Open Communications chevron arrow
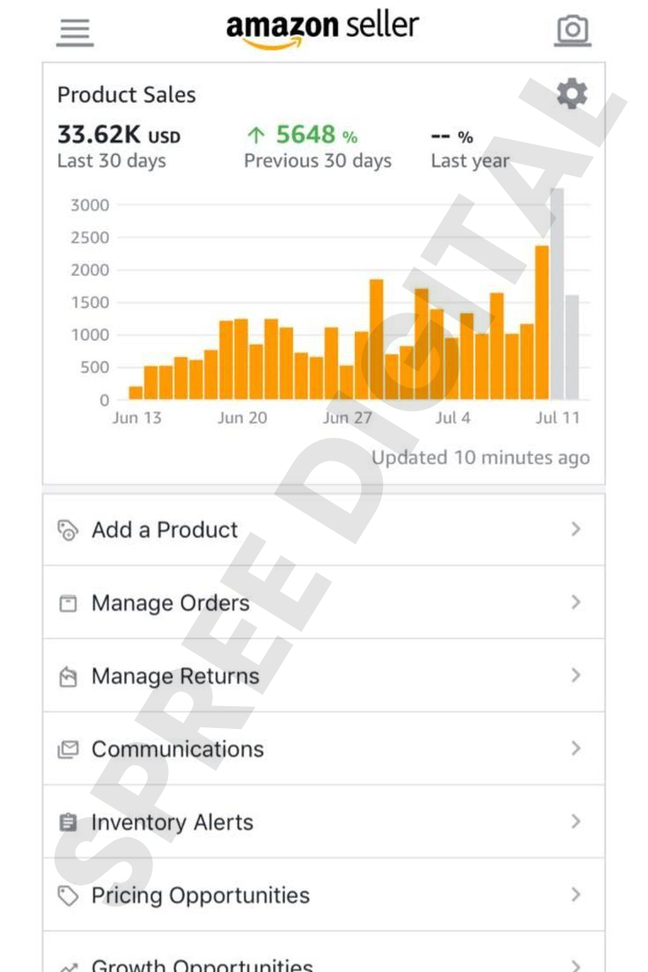 (576, 748)
